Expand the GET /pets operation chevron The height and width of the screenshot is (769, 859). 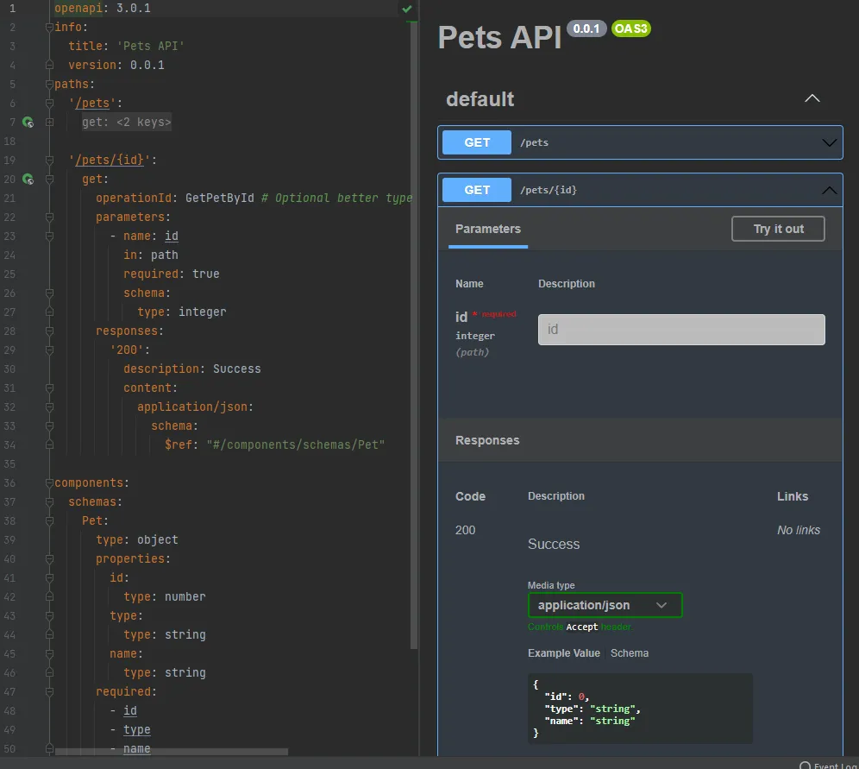(829, 143)
